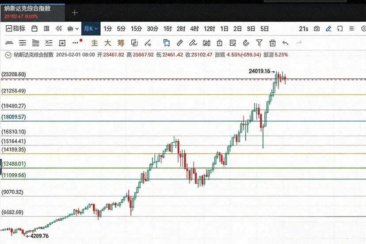Viewport: 366px width, 244px height.
Task: Select the 纳斯达克综合指数 chart tab
Action: tap(32, 12)
